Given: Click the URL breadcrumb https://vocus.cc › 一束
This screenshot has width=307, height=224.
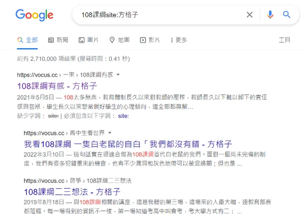Looking at the screenshot, I should (65, 75).
